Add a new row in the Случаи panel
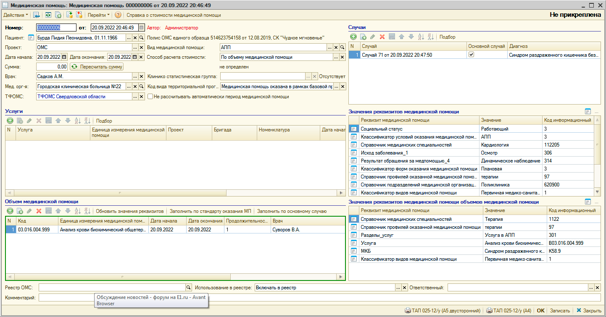Viewport: 606px width, 317px height. tap(353, 37)
